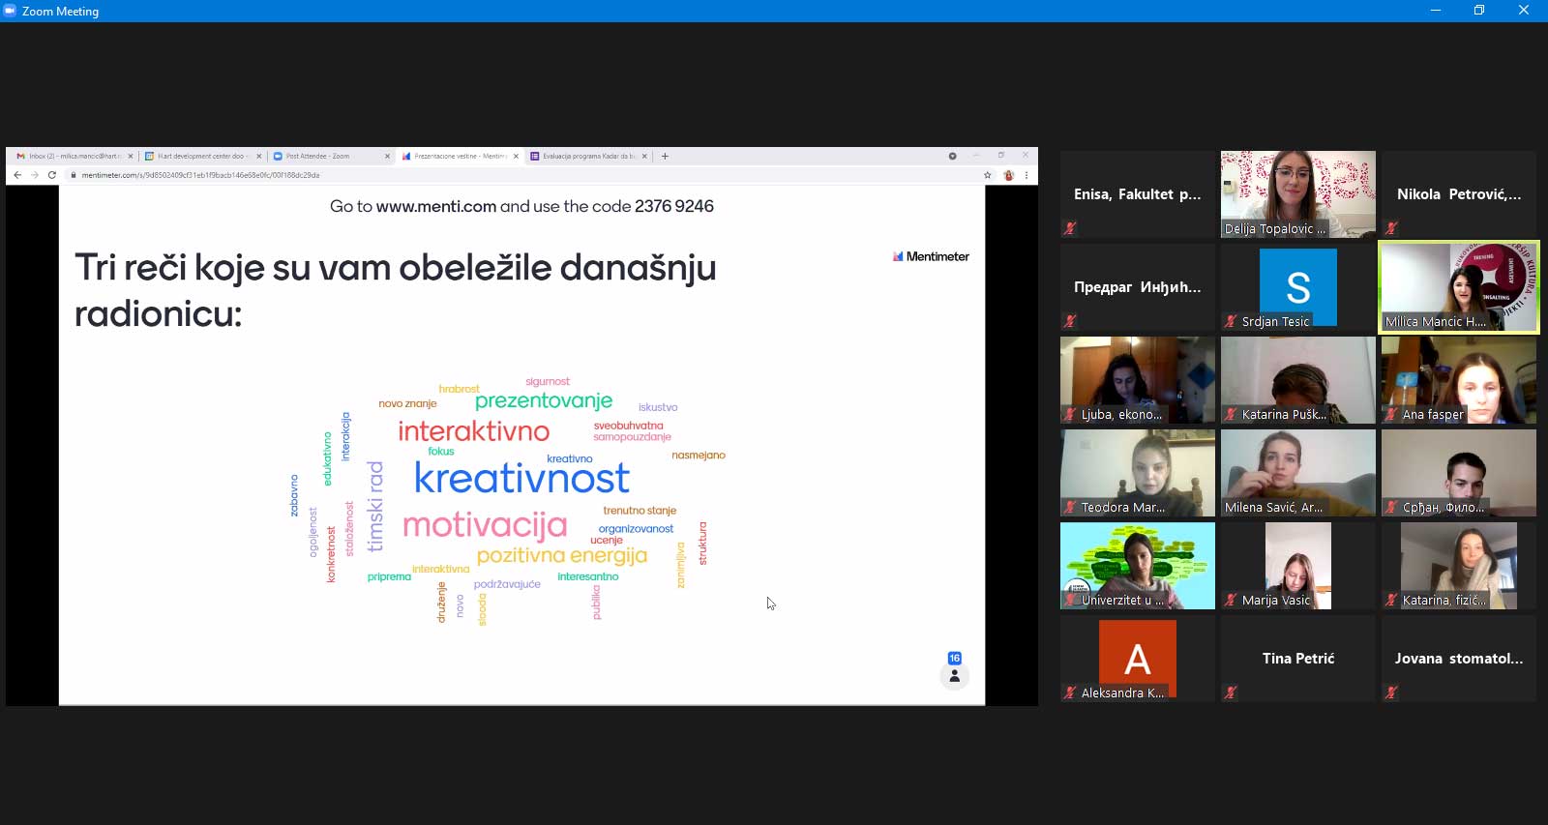This screenshot has height=825, width=1548.
Task: Click the browser reload icon
Action: pyautogui.click(x=52, y=175)
